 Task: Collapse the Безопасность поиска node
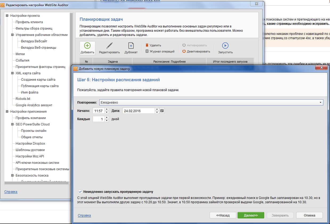pyautogui.click(x=13, y=176)
